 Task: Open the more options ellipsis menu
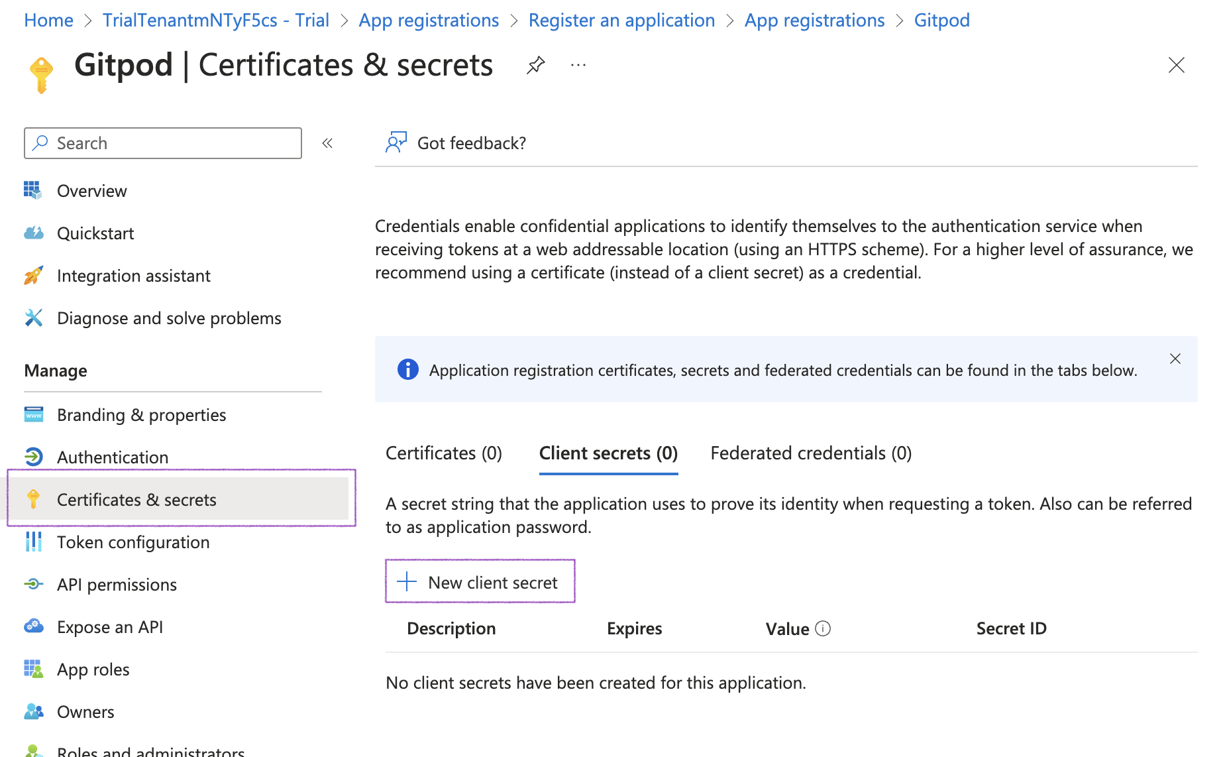578,65
